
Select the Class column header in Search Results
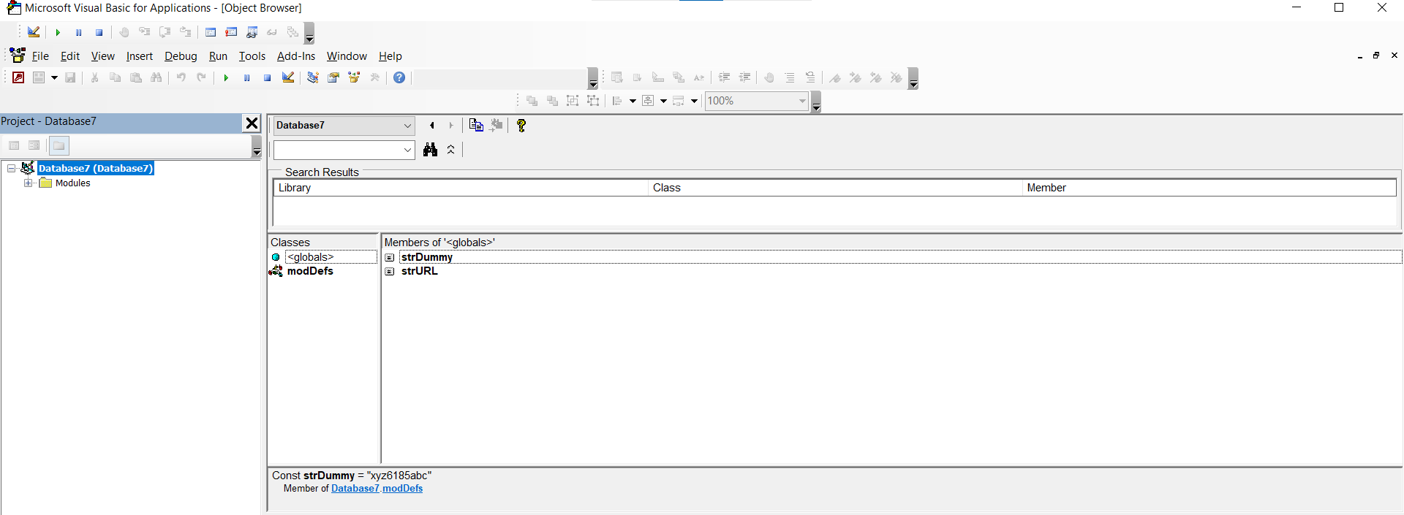point(835,188)
